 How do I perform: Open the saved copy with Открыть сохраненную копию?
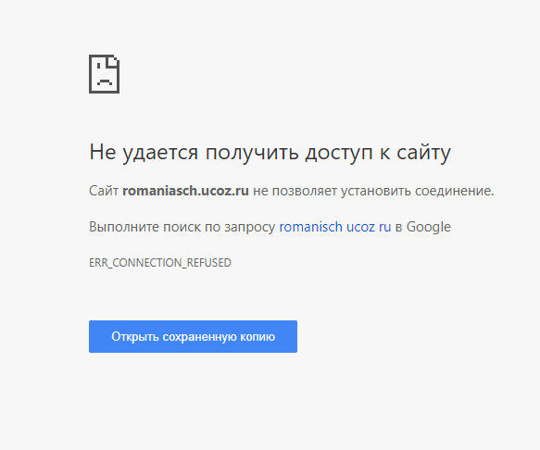point(193,336)
